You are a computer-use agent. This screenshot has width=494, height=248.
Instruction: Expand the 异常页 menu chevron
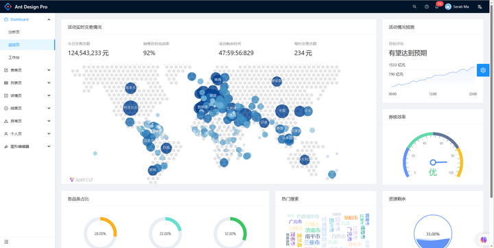point(49,121)
